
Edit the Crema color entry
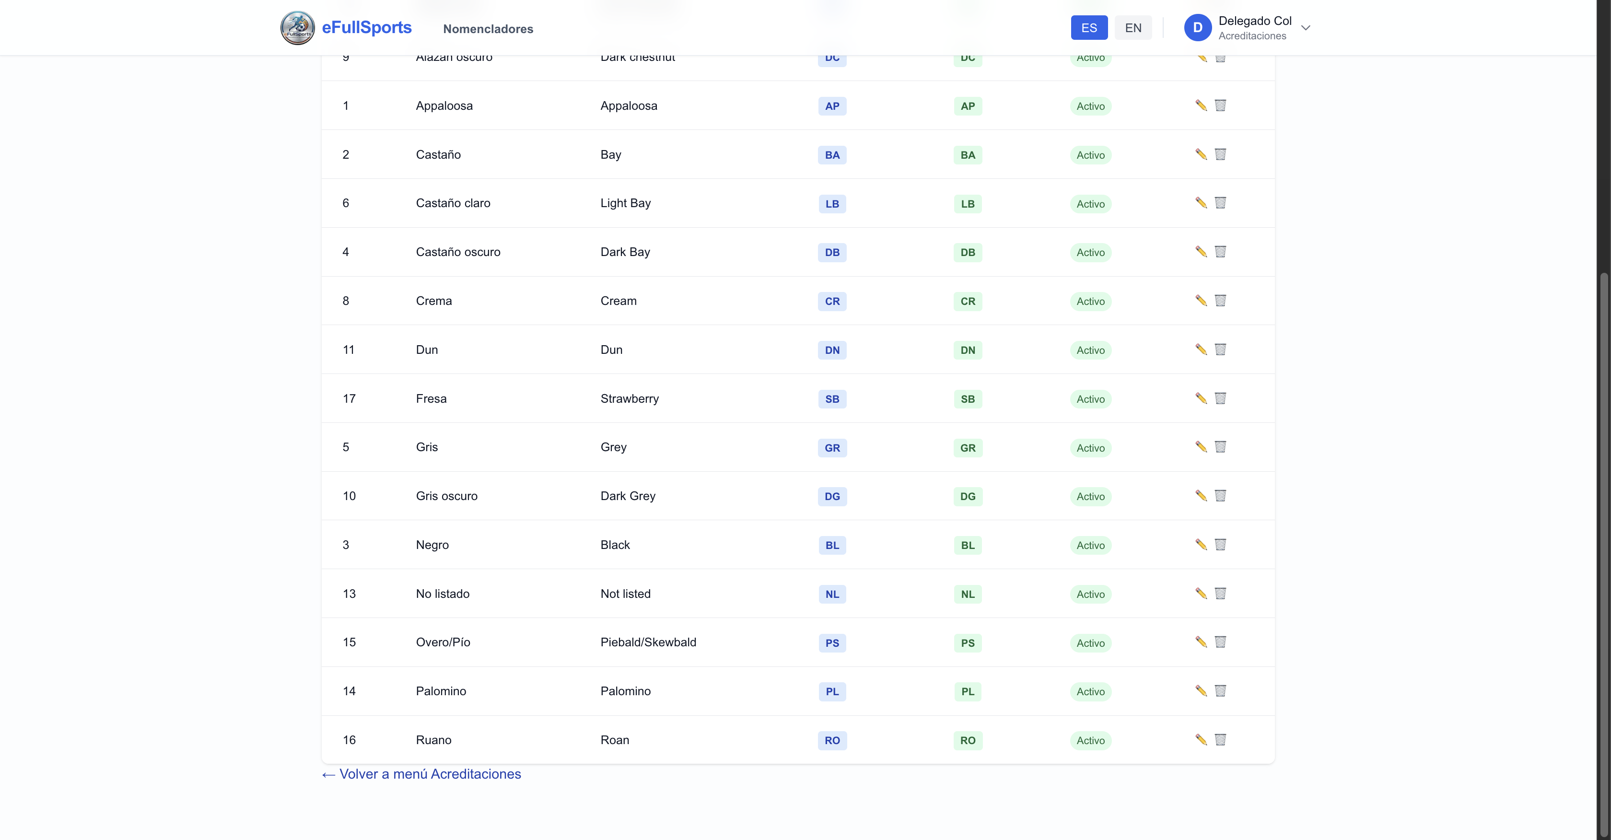pyautogui.click(x=1201, y=300)
